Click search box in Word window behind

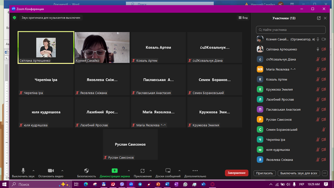[170, 4]
